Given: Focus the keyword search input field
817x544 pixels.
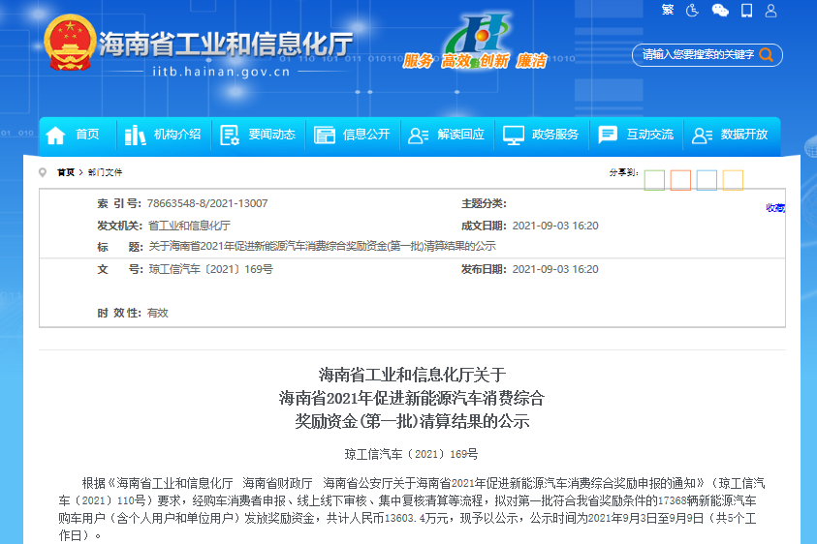Looking at the screenshot, I should point(696,55).
